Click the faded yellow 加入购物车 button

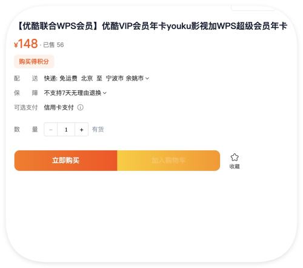click(x=168, y=161)
